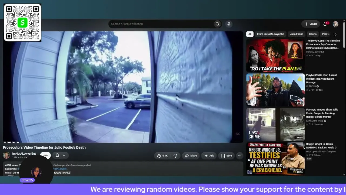The width and height of the screenshot is (346, 195).
Task: Click the #videospecific hashtag
Action: (61, 165)
